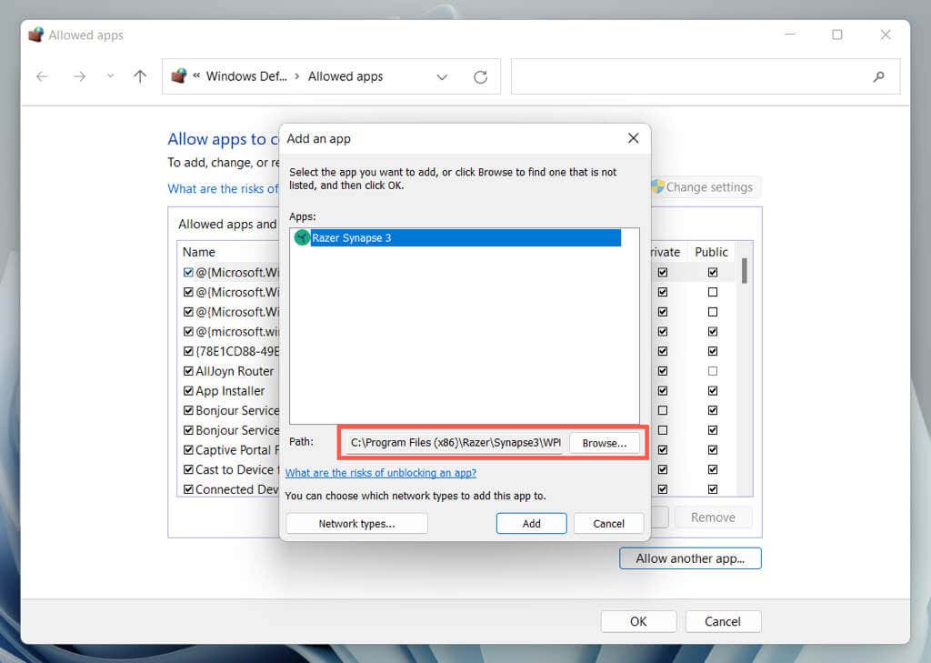Image resolution: width=931 pixels, height=663 pixels.
Task: Uncheck Captive Portal name checkbox
Action: pyautogui.click(x=188, y=449)
